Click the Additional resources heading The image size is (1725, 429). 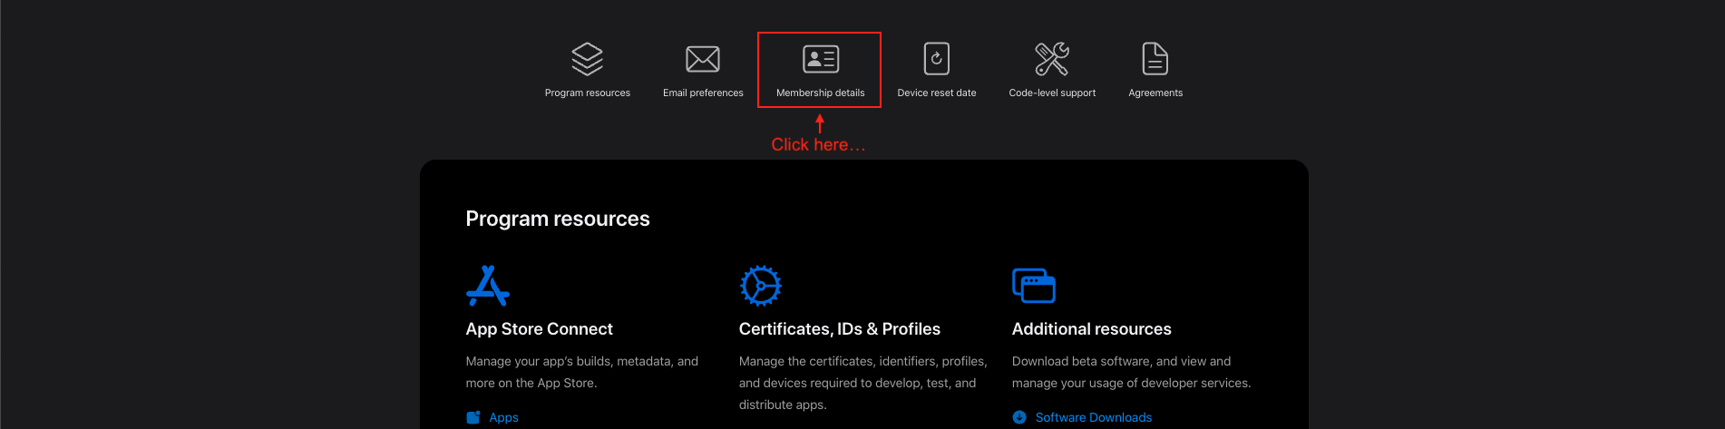point(1091,329)
